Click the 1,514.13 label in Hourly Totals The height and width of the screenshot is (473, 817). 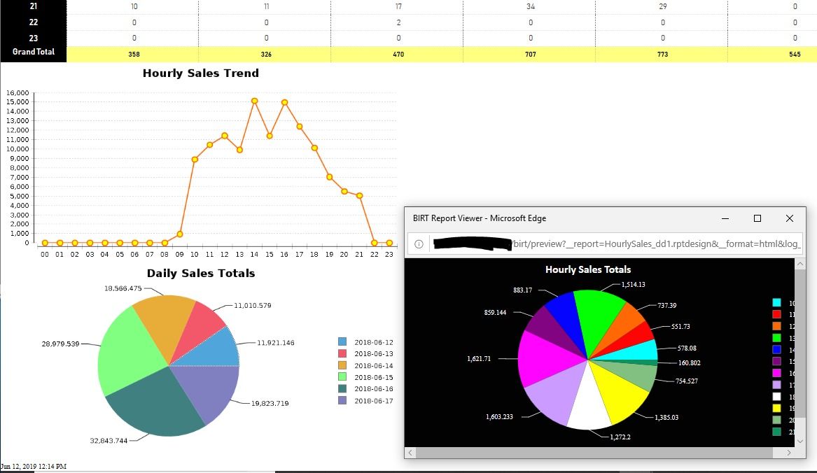(633, 284)
